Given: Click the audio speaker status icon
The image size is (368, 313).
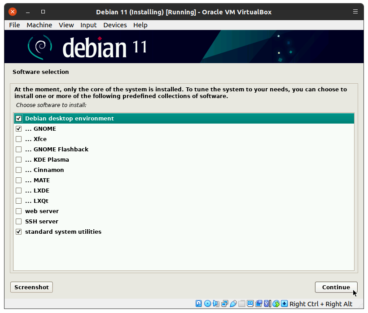Looking at the screenshot, I should coord(216,304).
